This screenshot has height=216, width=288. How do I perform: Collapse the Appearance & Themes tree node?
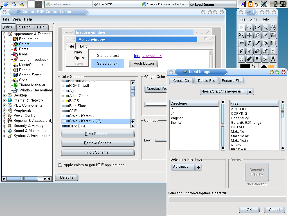(5, 34)
